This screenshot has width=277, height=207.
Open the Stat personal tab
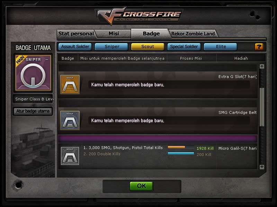76,33
